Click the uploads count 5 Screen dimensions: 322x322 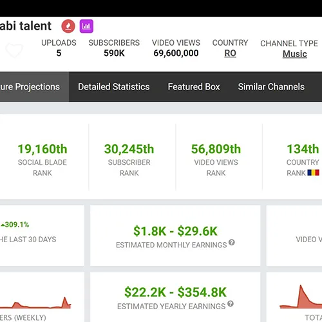pos(59,53)
